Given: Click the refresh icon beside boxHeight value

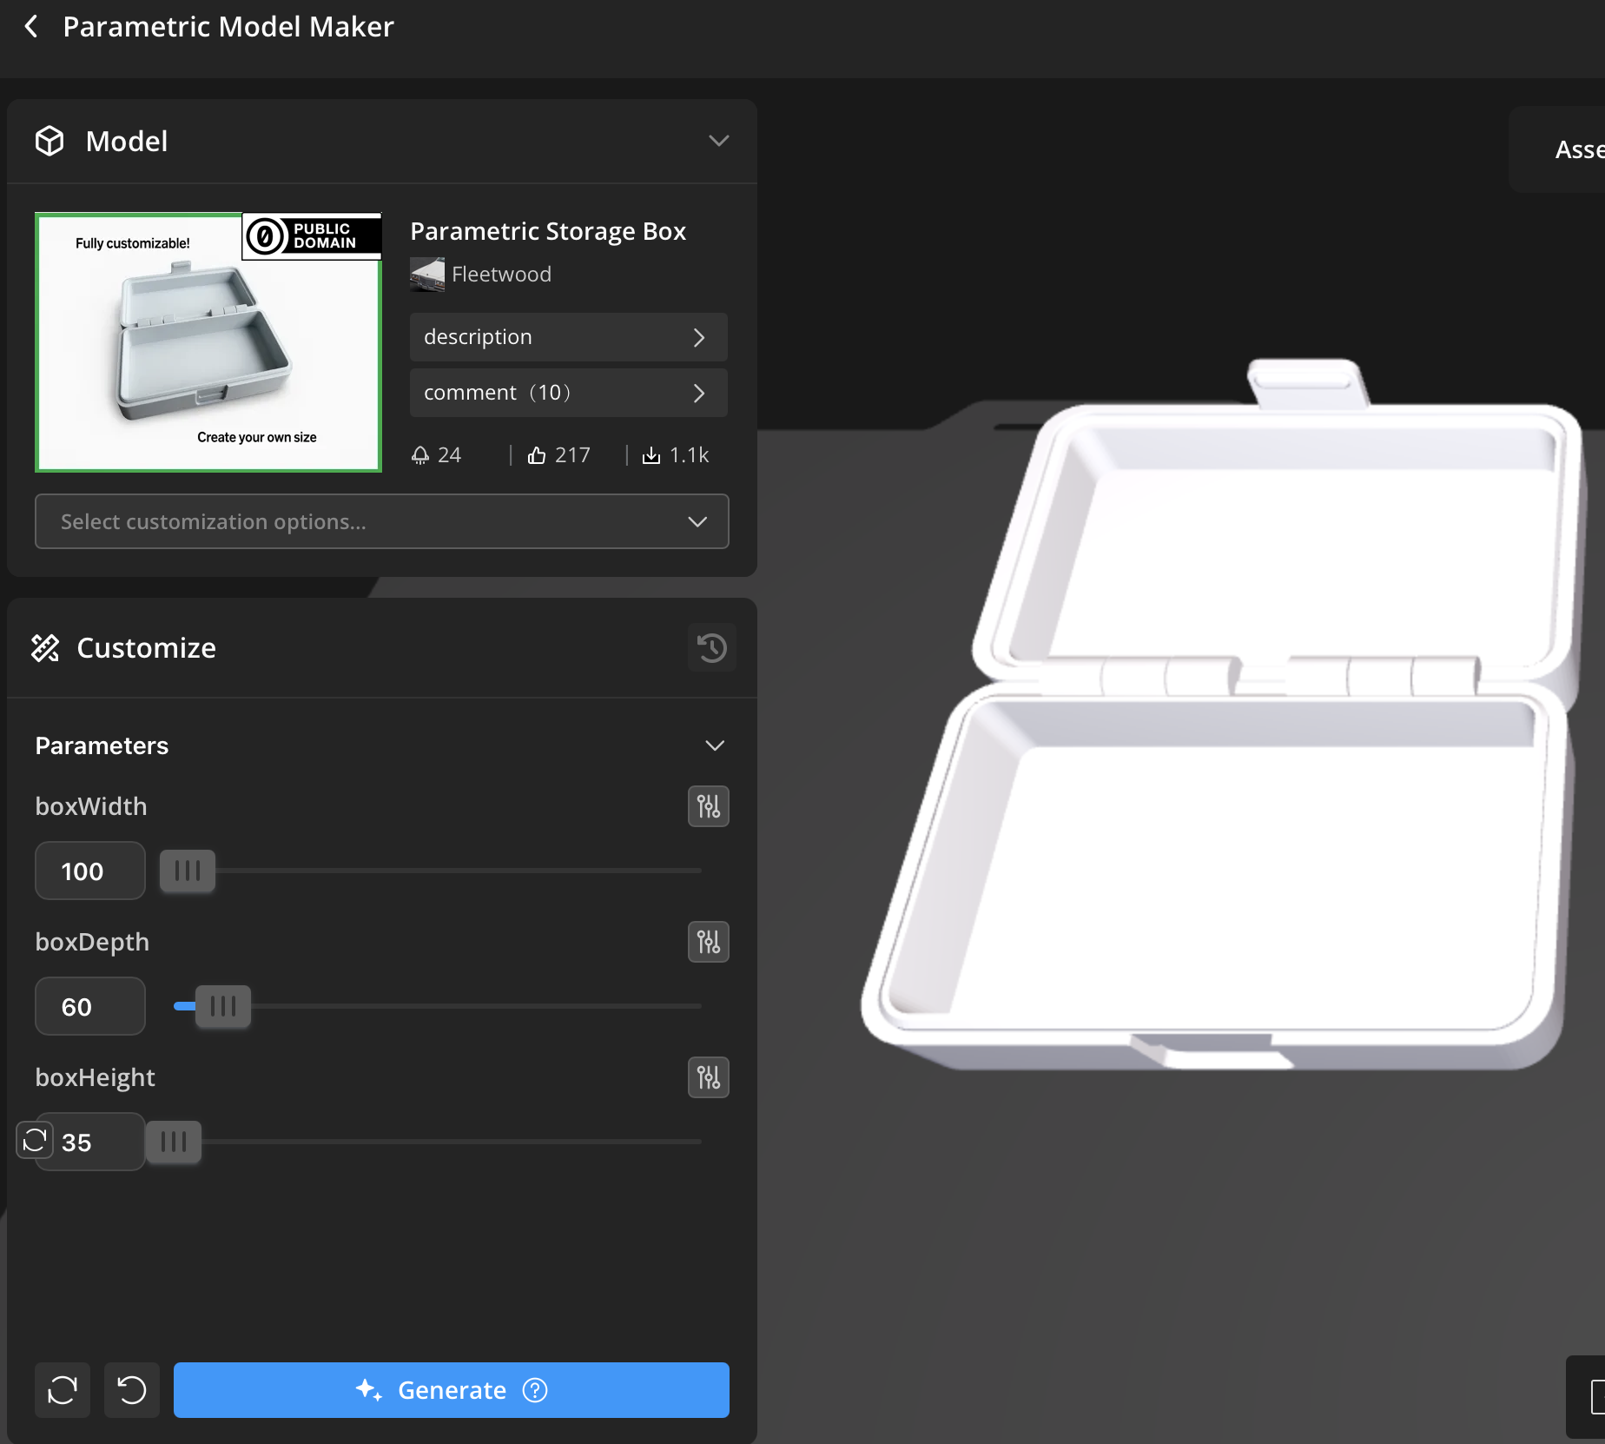Looking at the screenshot, I should pyautogui.click(x=35, y=1140).
